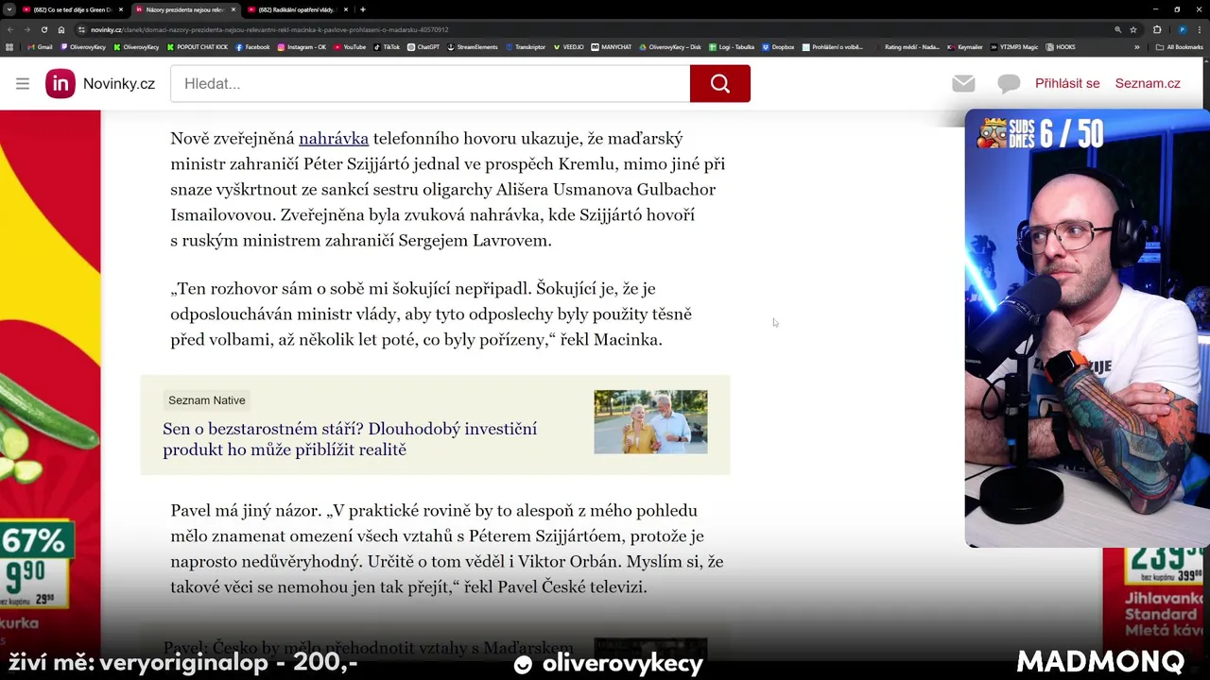Open the Novinky.cz hamburger menu
This screenshot has height=680, width=1210.
pos(23,83)
